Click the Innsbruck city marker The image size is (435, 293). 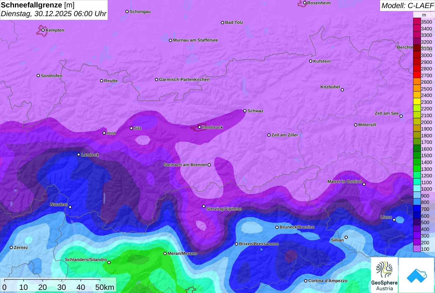200,127
